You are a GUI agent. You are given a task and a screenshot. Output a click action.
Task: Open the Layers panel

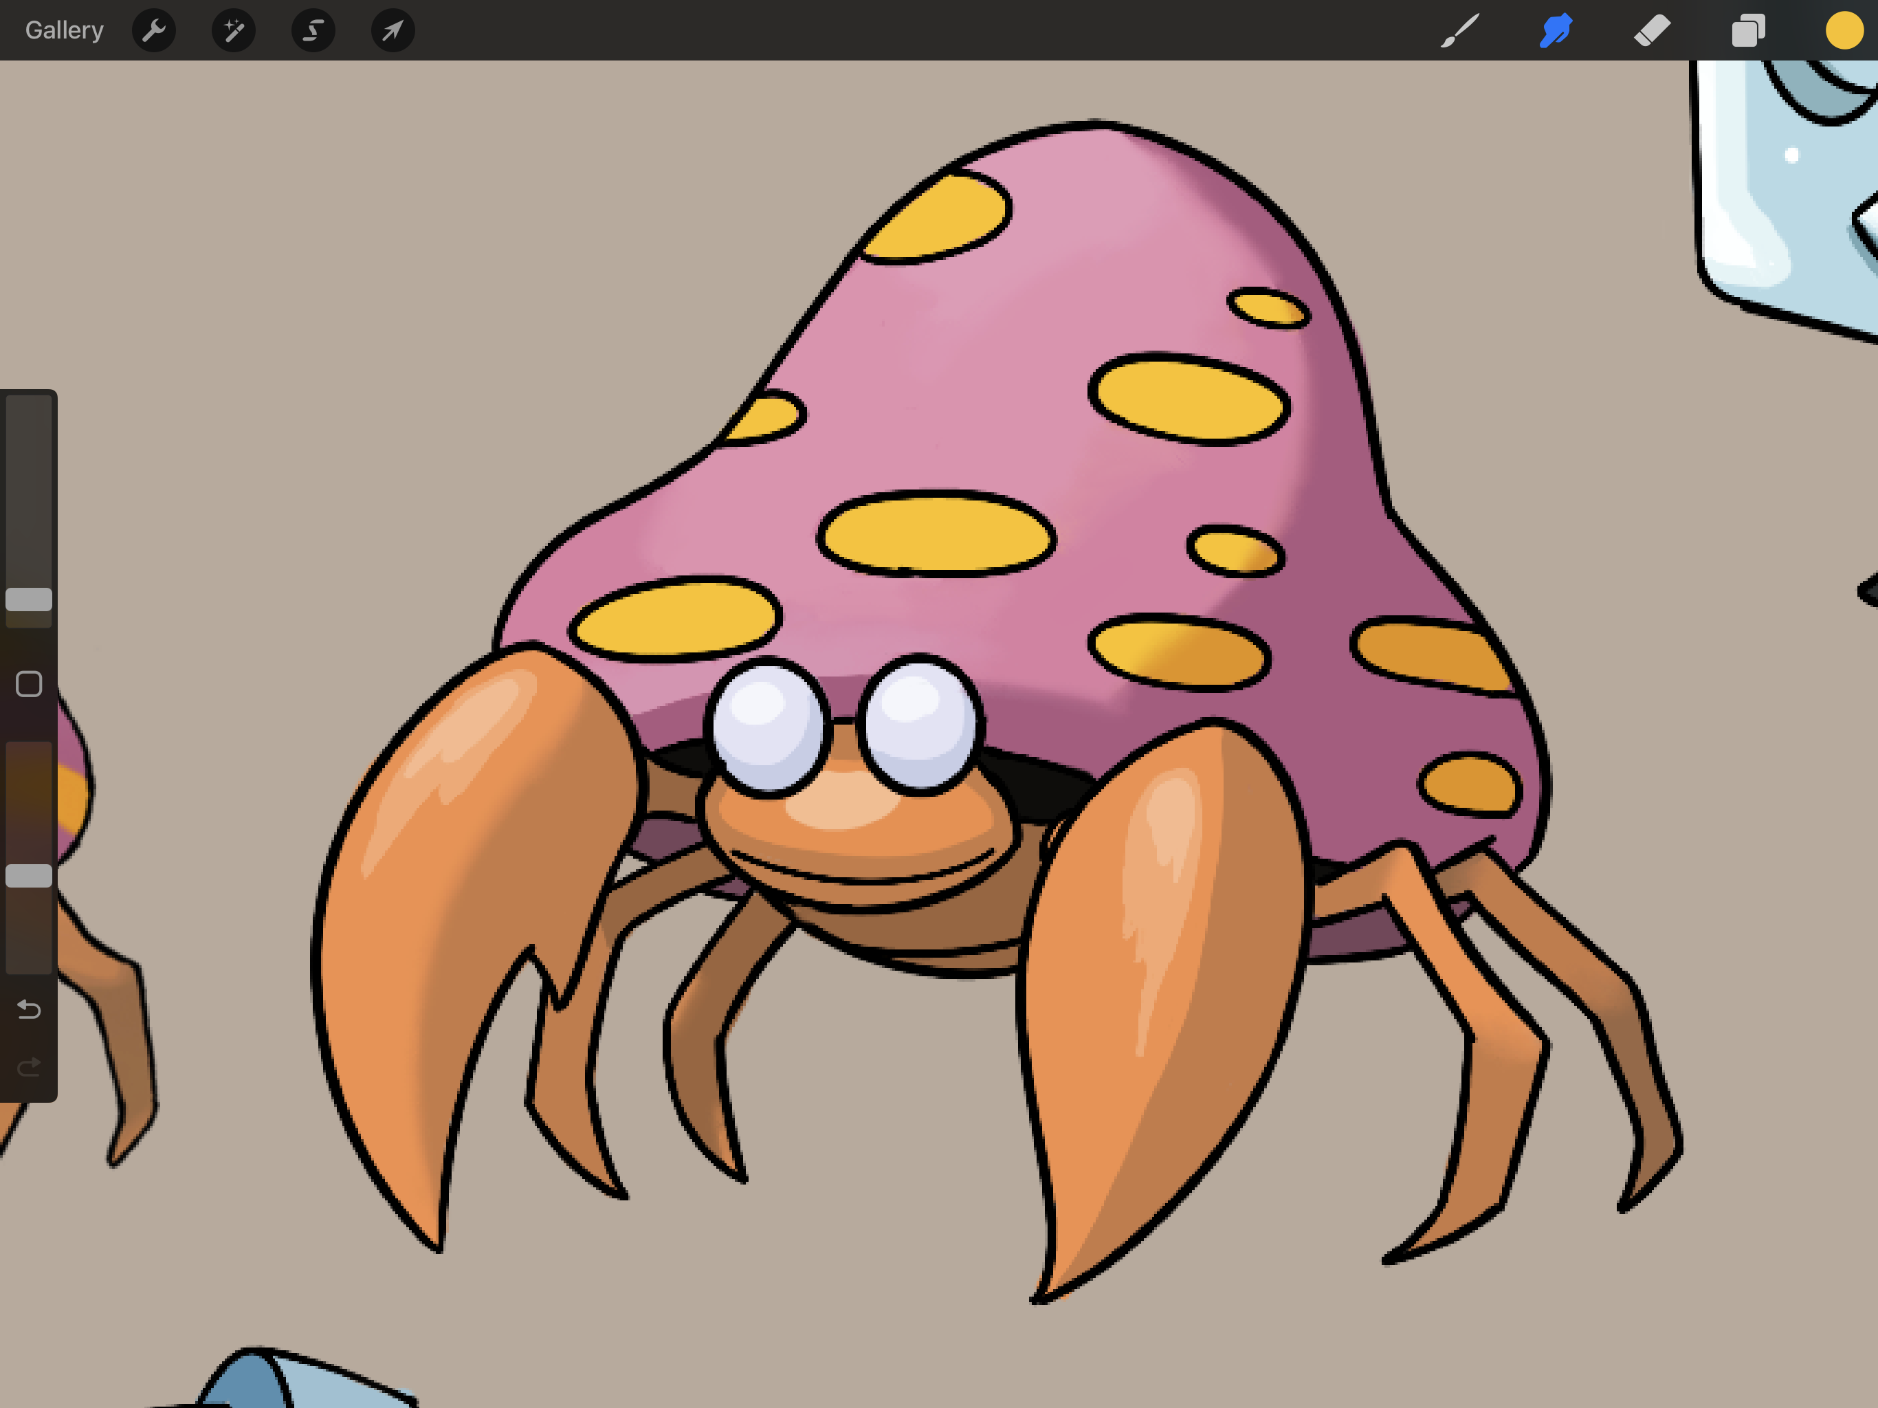1748,30
